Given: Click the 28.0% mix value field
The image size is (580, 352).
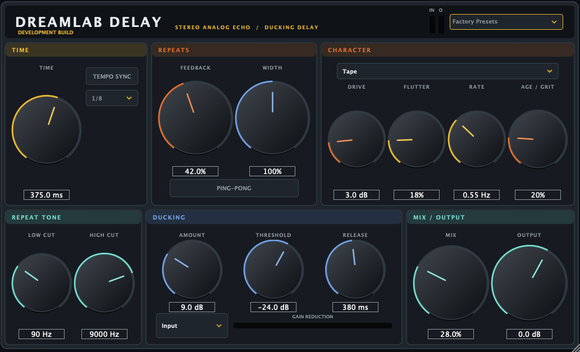Looking at the screenshot, I should 451,334.
